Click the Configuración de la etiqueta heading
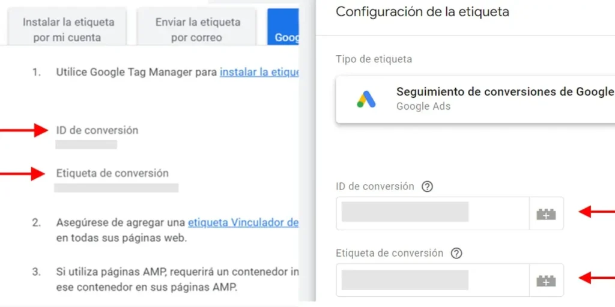This screenshot has width=615, height=307. tap(422, 12)
